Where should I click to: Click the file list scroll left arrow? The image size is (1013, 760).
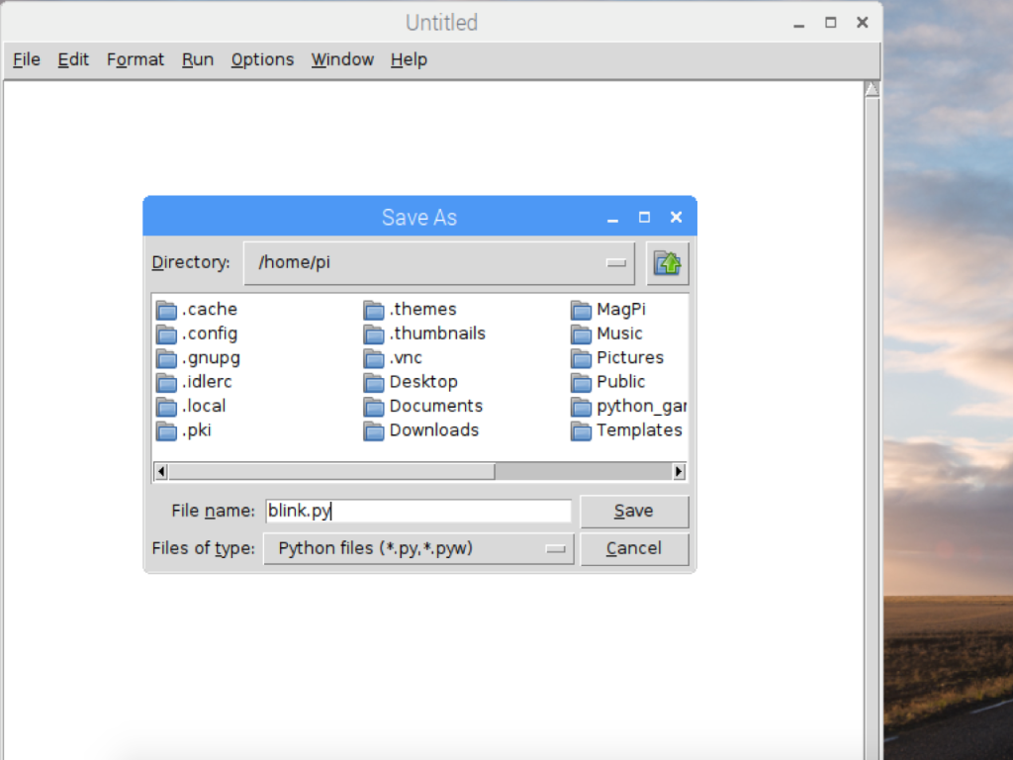(161, 472)
